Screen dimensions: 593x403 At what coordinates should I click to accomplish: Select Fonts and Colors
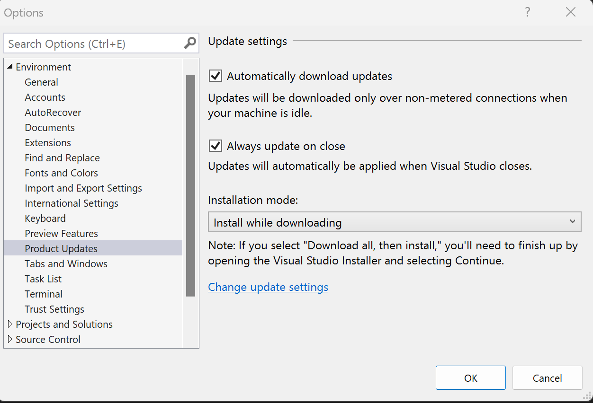pyautogui.click(x=61, y=173)
